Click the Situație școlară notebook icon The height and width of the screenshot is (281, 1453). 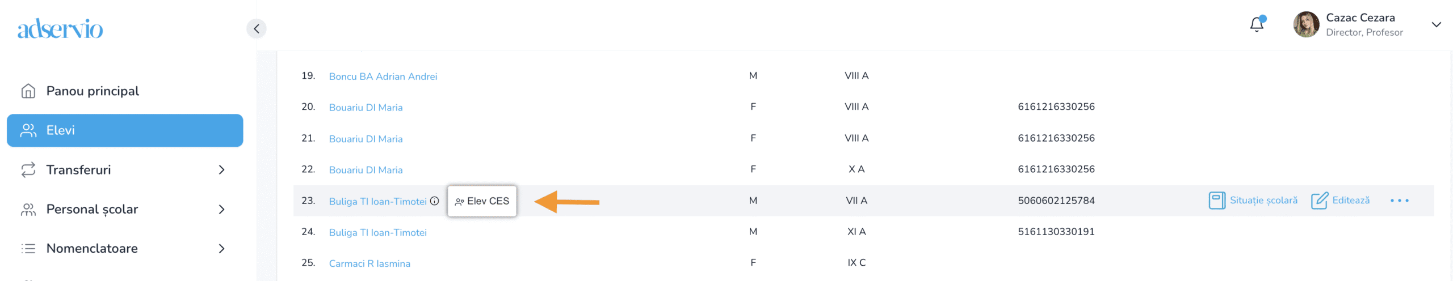[x=1216, y=201]
